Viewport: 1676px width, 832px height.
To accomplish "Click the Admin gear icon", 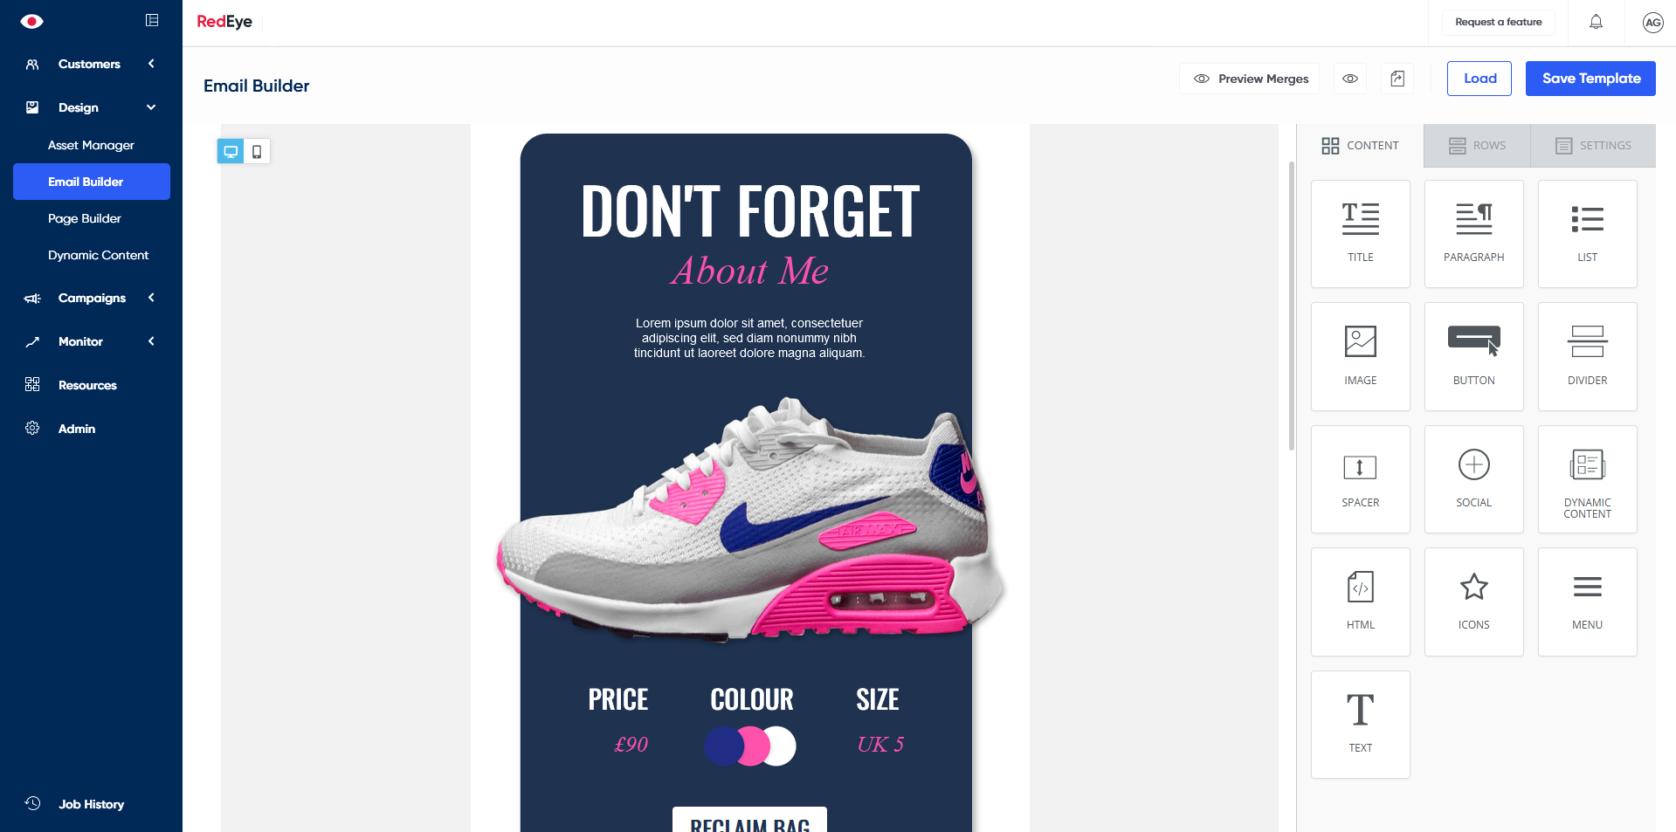I will tap(32, 428).
